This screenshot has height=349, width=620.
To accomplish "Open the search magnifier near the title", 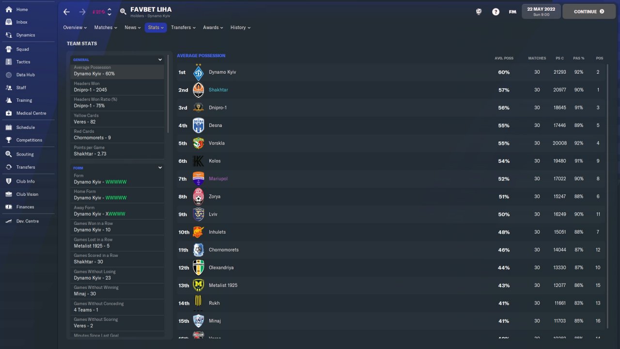I will pyautogui.click(x=123, y=12).
